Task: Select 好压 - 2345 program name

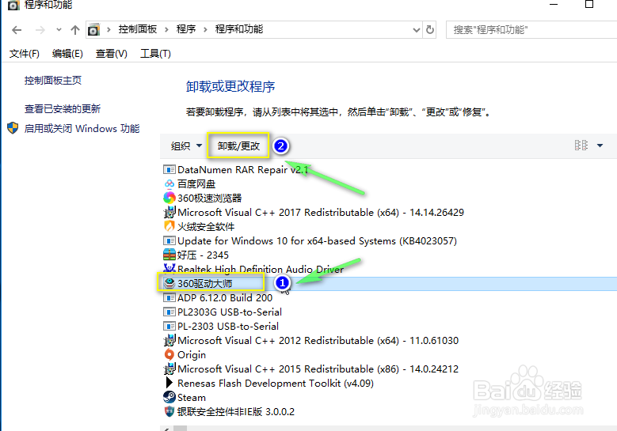Action: coord(203,255)
